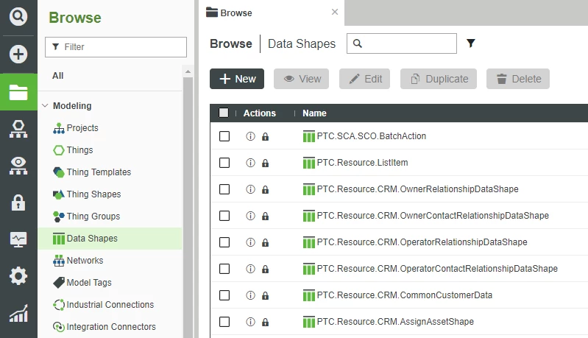Close the Browse tab
588x338 pixels.
[x=335, y=12]
